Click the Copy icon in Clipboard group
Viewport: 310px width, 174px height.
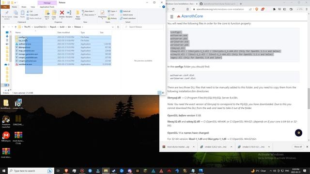[x=15, y=14]
